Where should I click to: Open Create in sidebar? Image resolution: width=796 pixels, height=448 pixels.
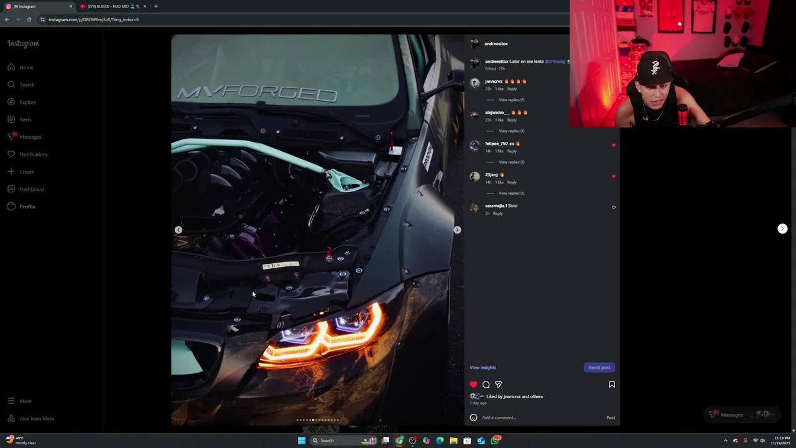(x=21, y=172)
